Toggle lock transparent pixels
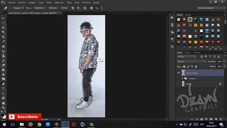The height and width of the screenshot is (128, 227). click(184, 66)
